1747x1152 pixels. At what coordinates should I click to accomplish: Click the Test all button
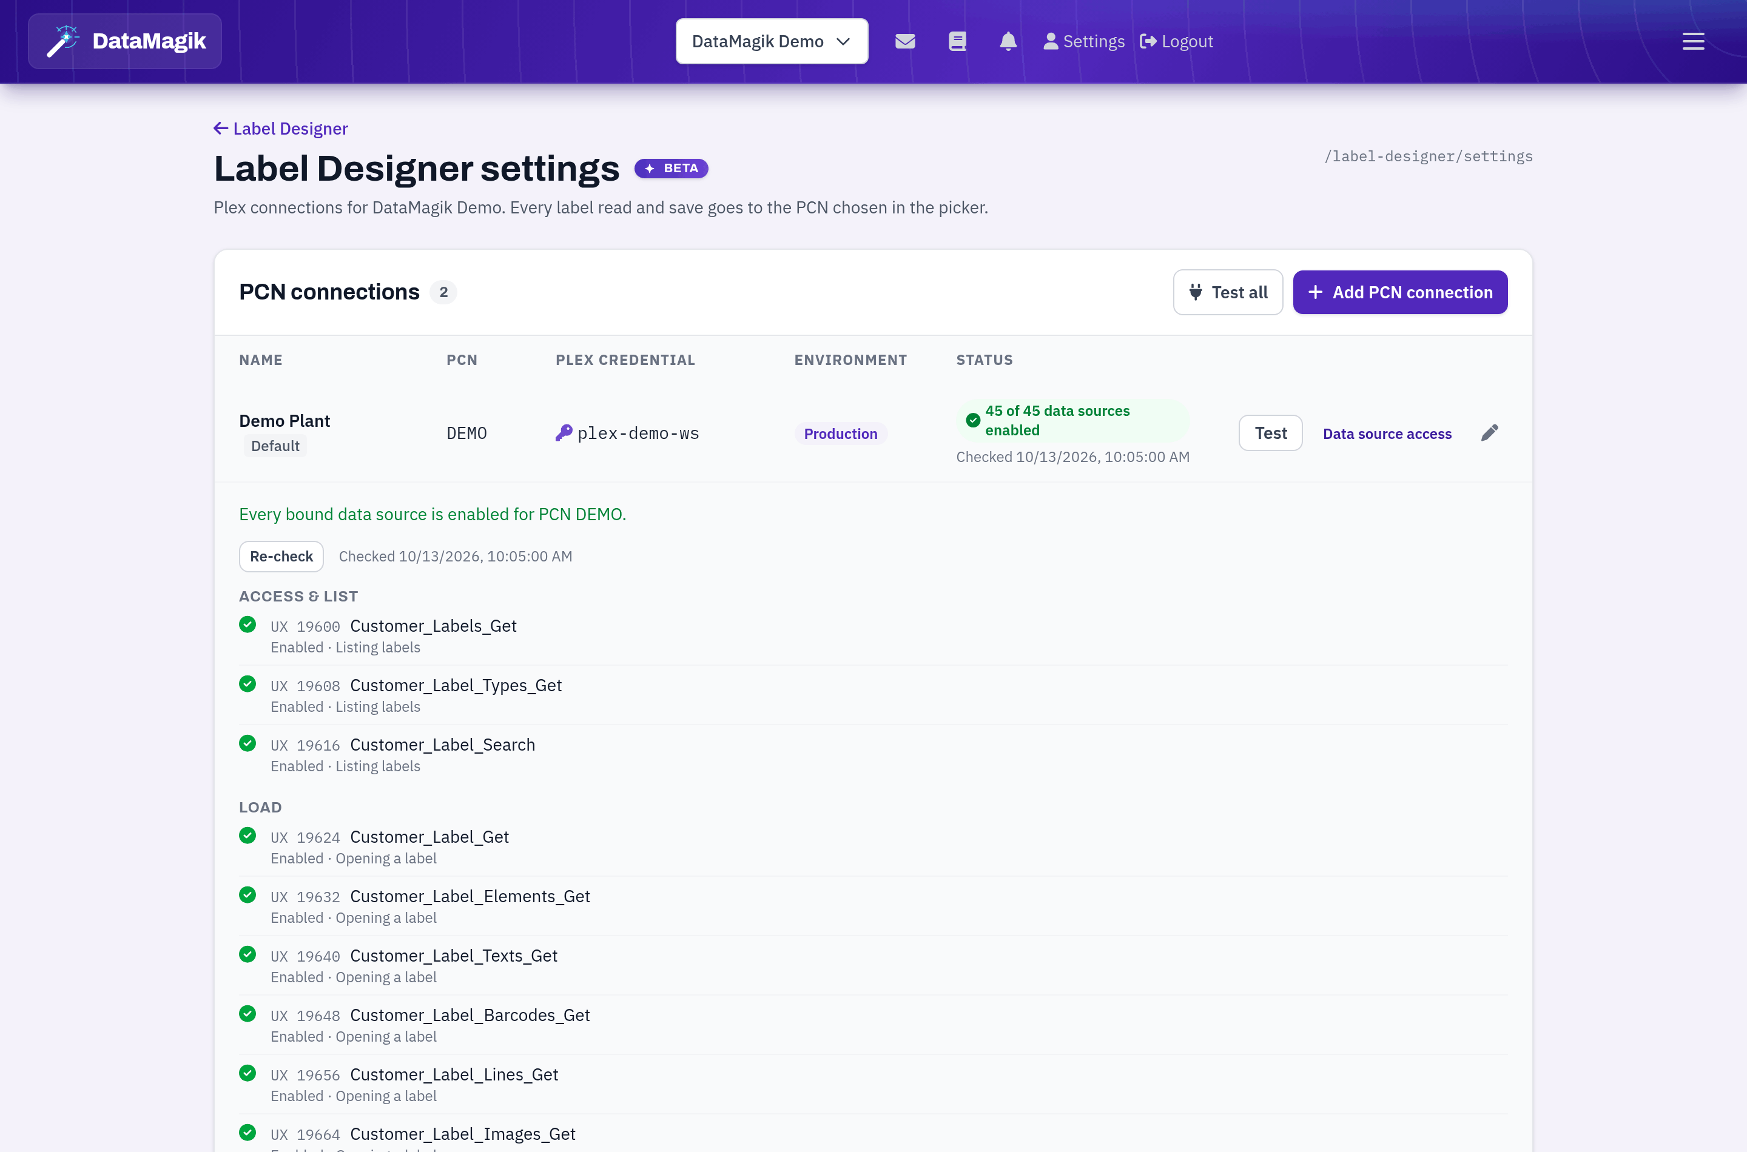1227,292
